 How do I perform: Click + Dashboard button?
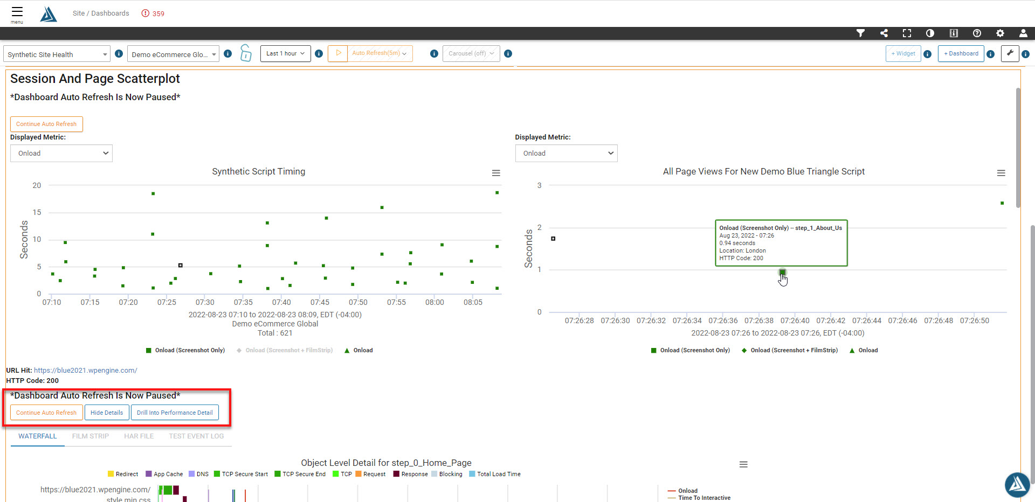[x=961, y=53]
